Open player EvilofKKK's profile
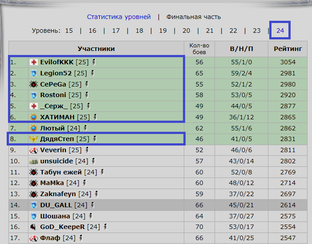The width and height of the screenshot is (312, 244). click(57, 62)
